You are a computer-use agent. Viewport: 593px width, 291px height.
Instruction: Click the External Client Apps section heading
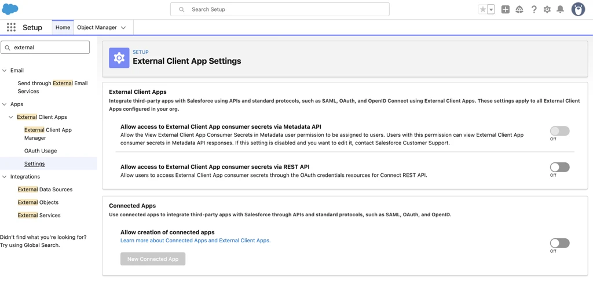tap(138, 92)
